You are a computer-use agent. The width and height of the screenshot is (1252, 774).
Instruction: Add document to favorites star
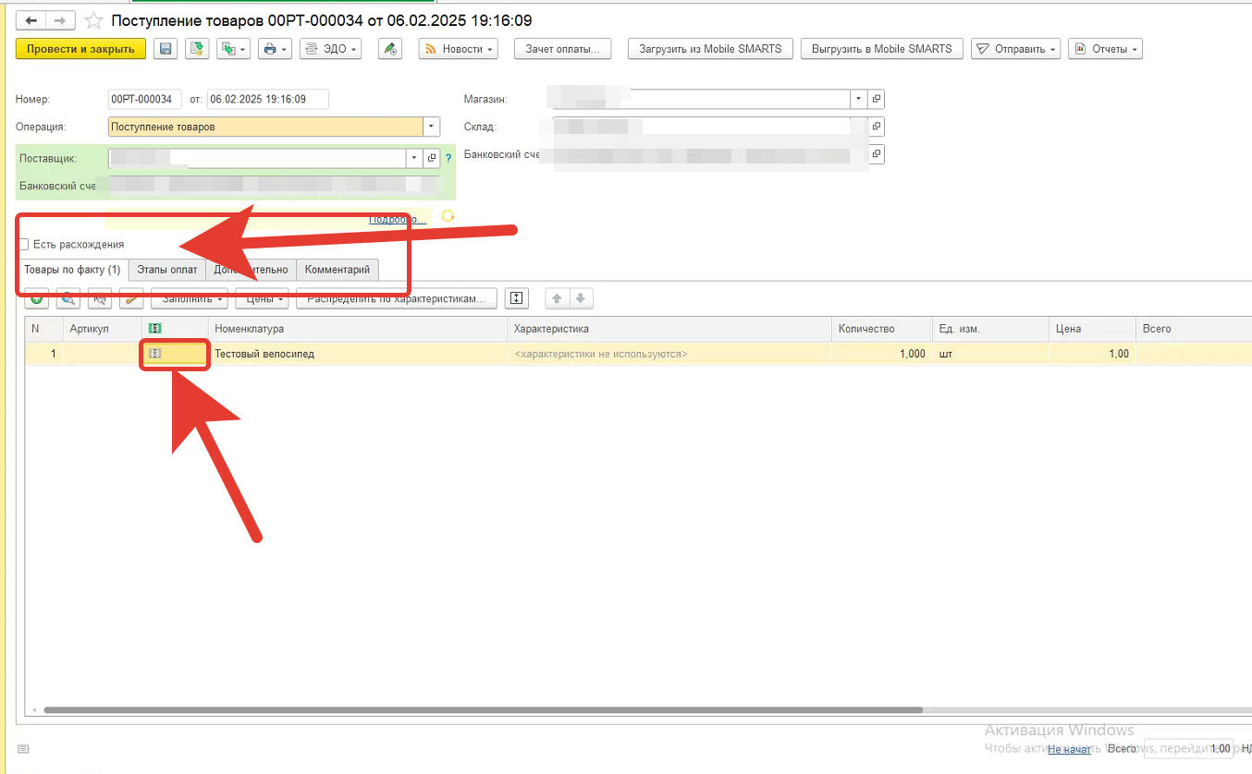[x=93, y=20]
